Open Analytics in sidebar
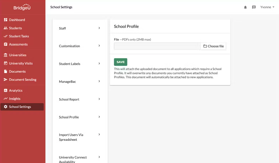Screen dimensions: 279x163 pos(16,90)
